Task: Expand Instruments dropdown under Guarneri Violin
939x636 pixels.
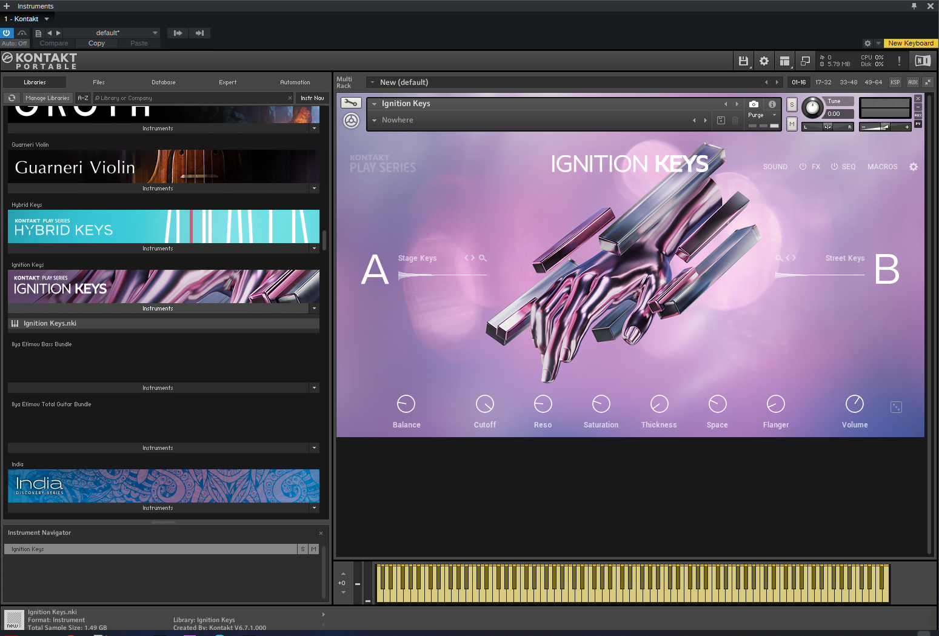Action: point(314,189)
